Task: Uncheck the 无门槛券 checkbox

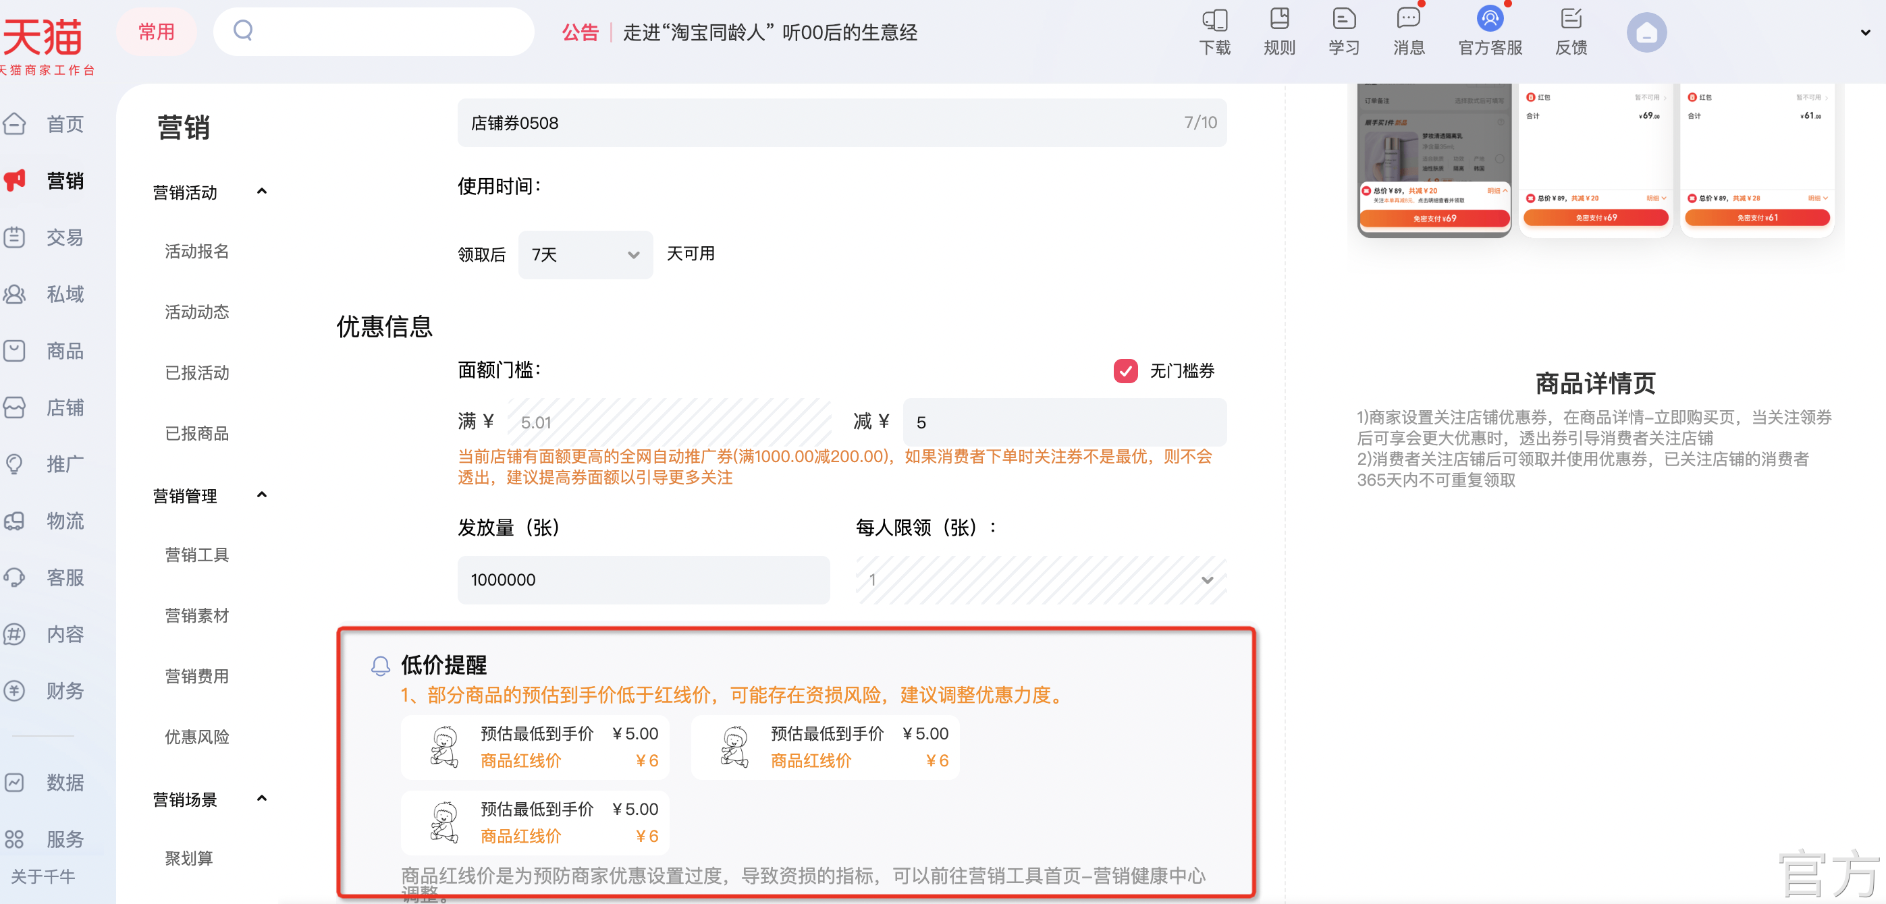Action: coord(1125,370)
